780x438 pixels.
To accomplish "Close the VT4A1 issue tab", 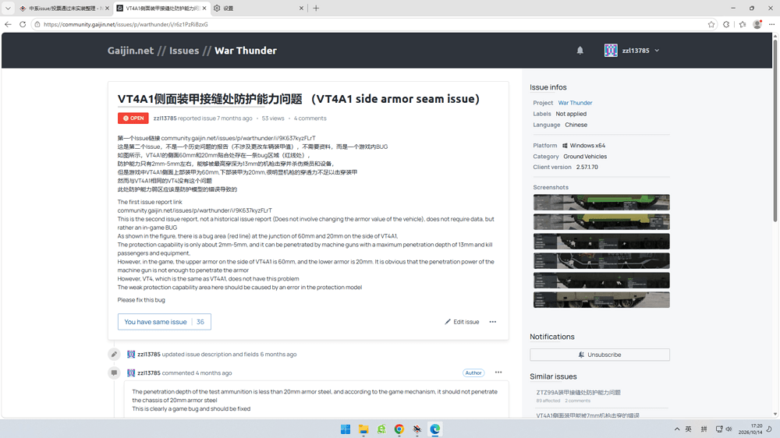I will [x=204, y=9].
